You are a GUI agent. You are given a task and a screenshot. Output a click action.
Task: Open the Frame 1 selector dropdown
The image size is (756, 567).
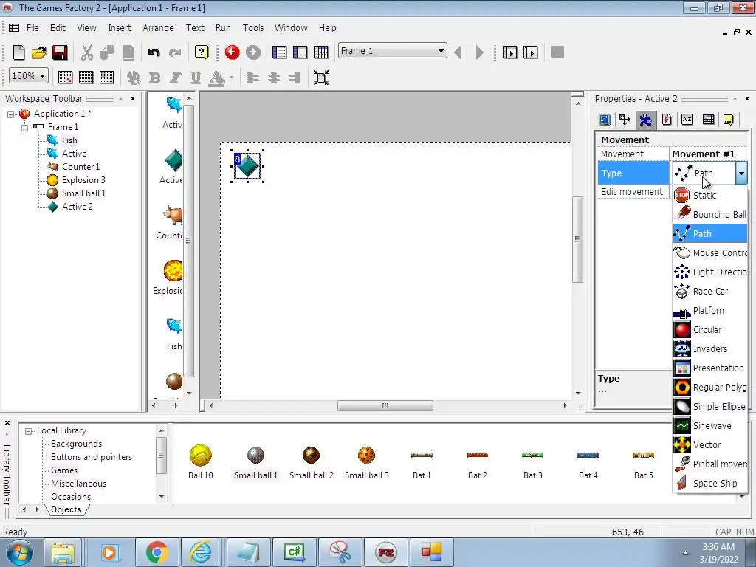(441, 51)
